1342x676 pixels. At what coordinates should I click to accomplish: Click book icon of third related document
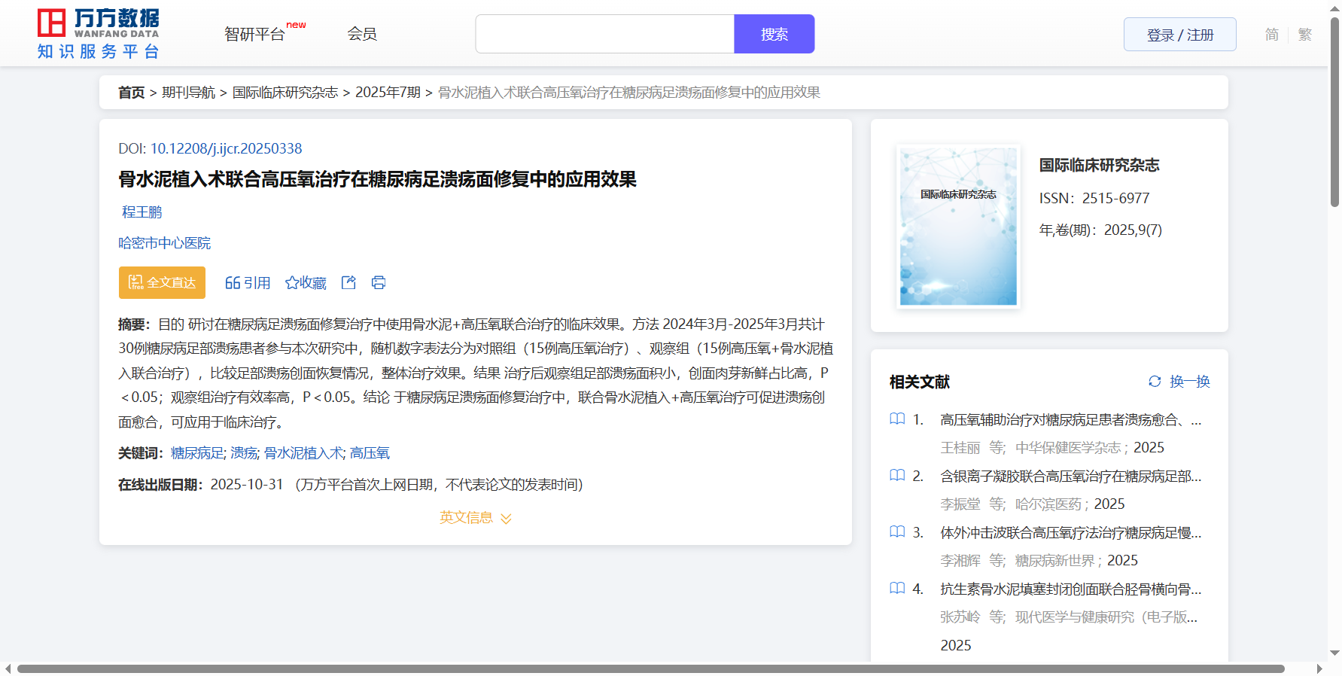[x=897, y=532]
